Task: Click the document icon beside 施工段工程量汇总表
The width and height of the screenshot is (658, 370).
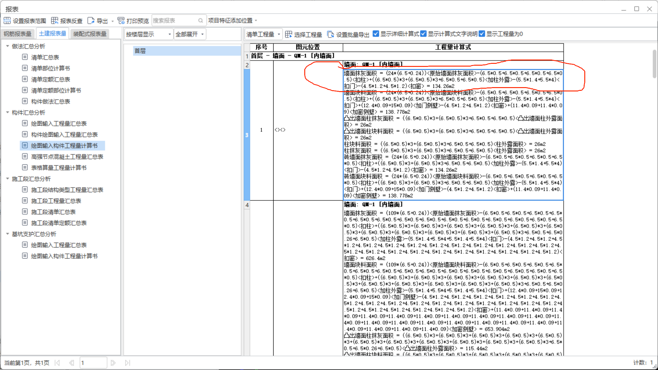Action: click(25, 200)
